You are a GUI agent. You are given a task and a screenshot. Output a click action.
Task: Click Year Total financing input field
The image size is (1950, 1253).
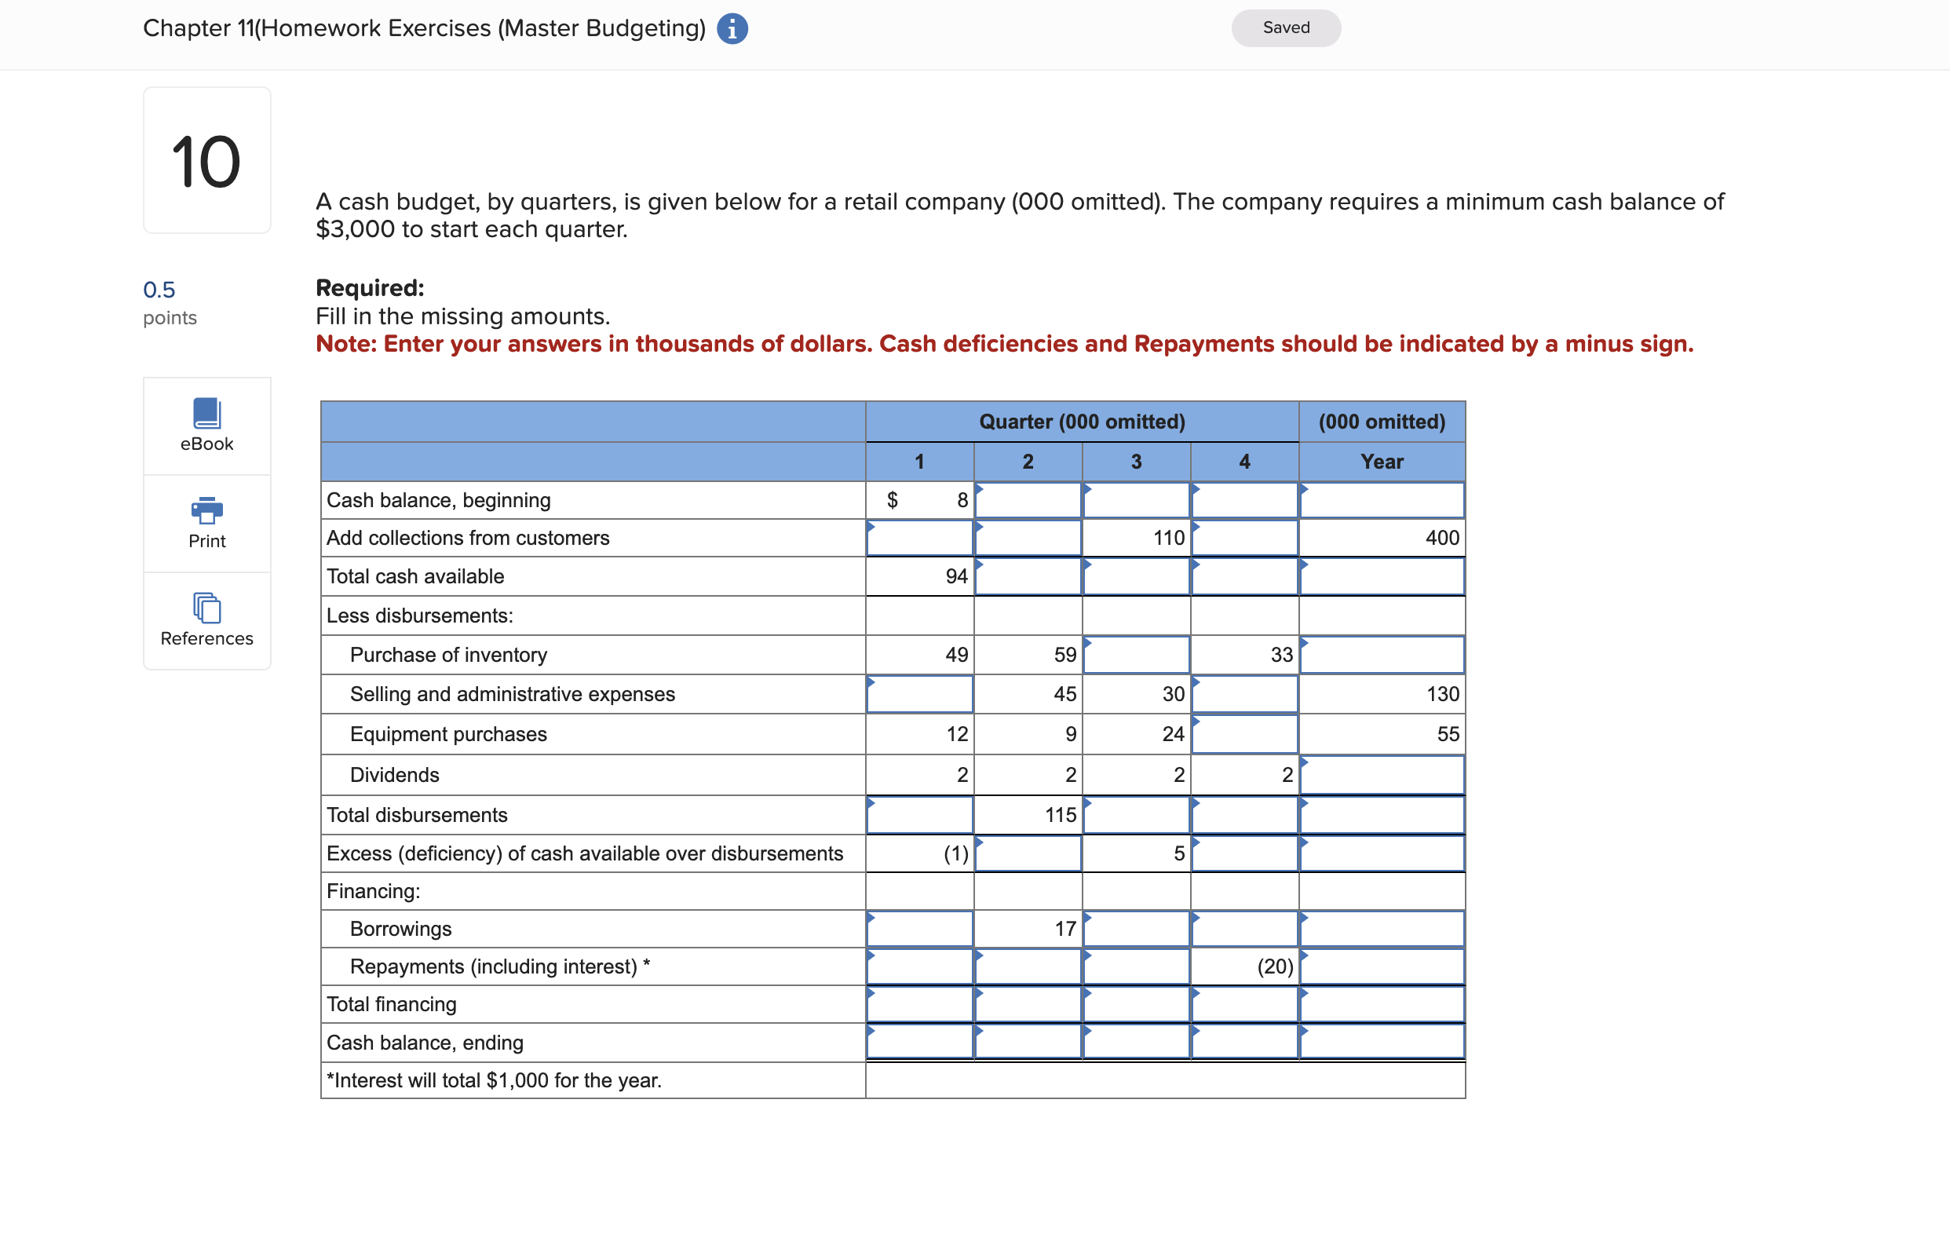click(x=1382, y=1004)
